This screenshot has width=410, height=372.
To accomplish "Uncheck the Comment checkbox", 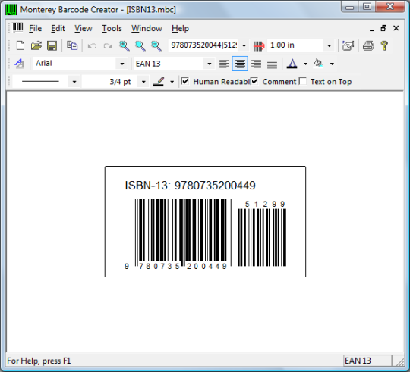I will point(254,81).
